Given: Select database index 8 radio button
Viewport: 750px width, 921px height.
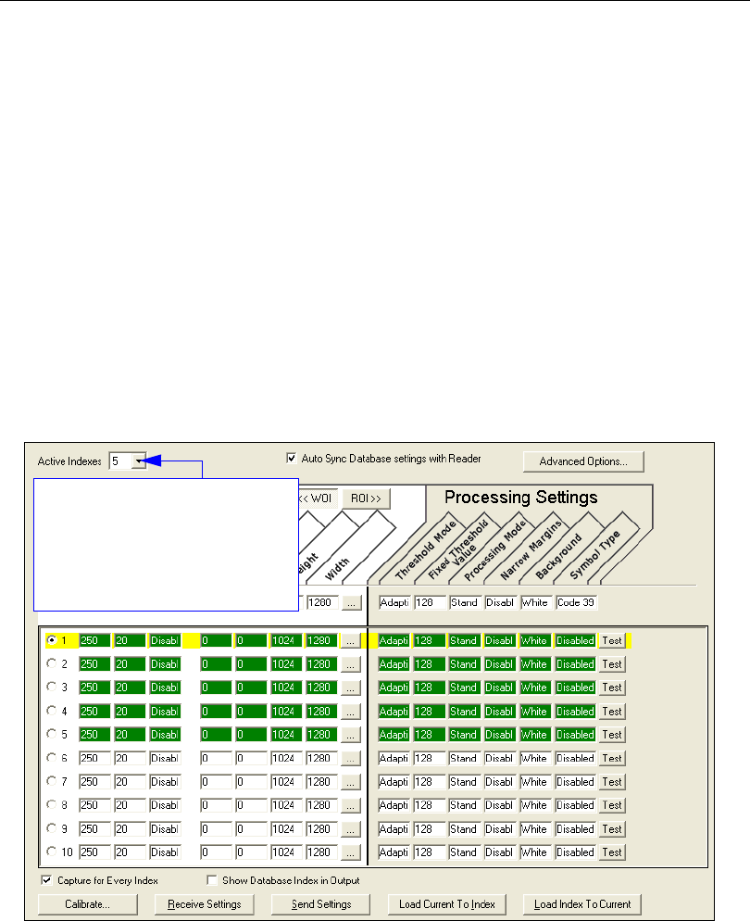Looking at the screenshot, I should pyautogui.click(x=52, y=804).
